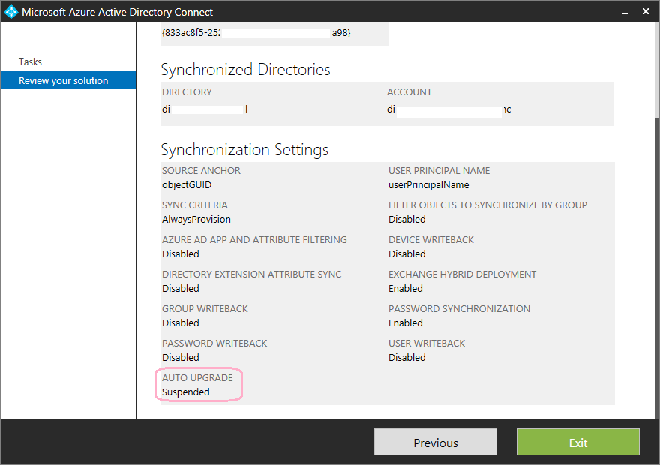
Task: Click the SOURCE ANCHOR objectGUID value
Action: (186, 184)
